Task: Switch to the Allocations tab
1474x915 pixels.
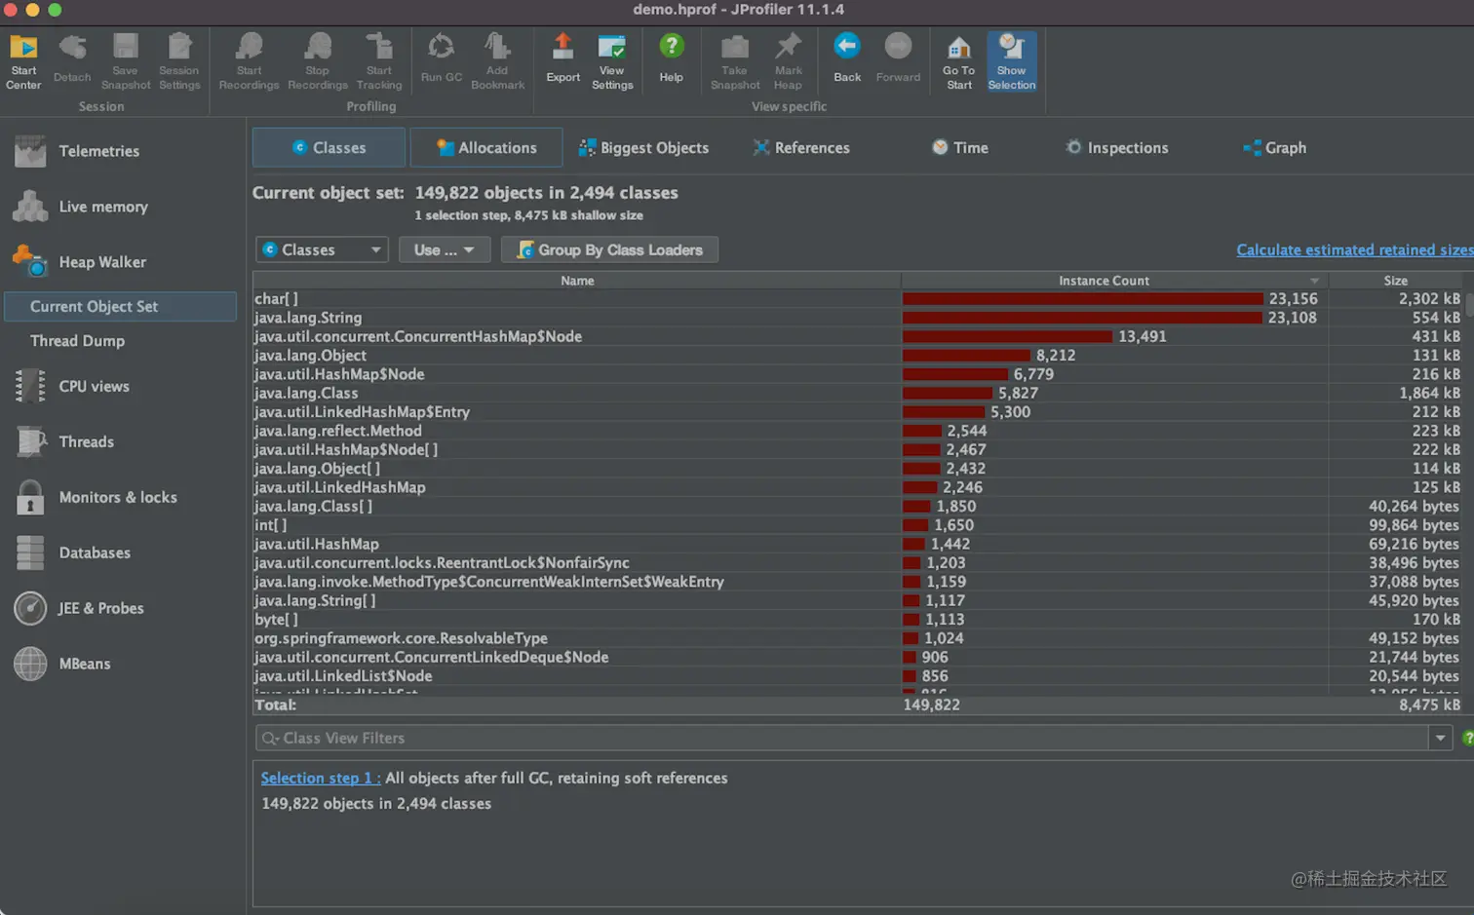Action: point(486,147)
